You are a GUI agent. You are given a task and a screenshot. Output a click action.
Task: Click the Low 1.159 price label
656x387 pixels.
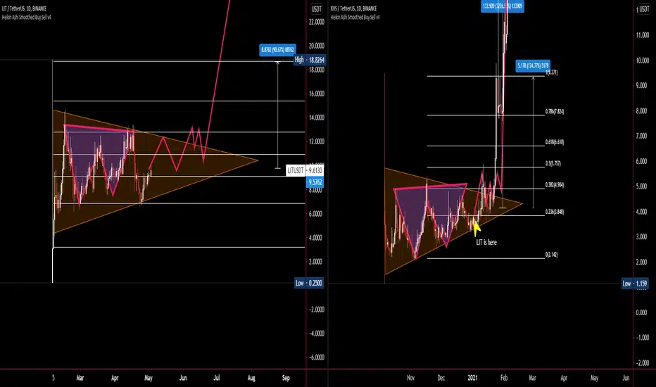[x=635, y=284]
